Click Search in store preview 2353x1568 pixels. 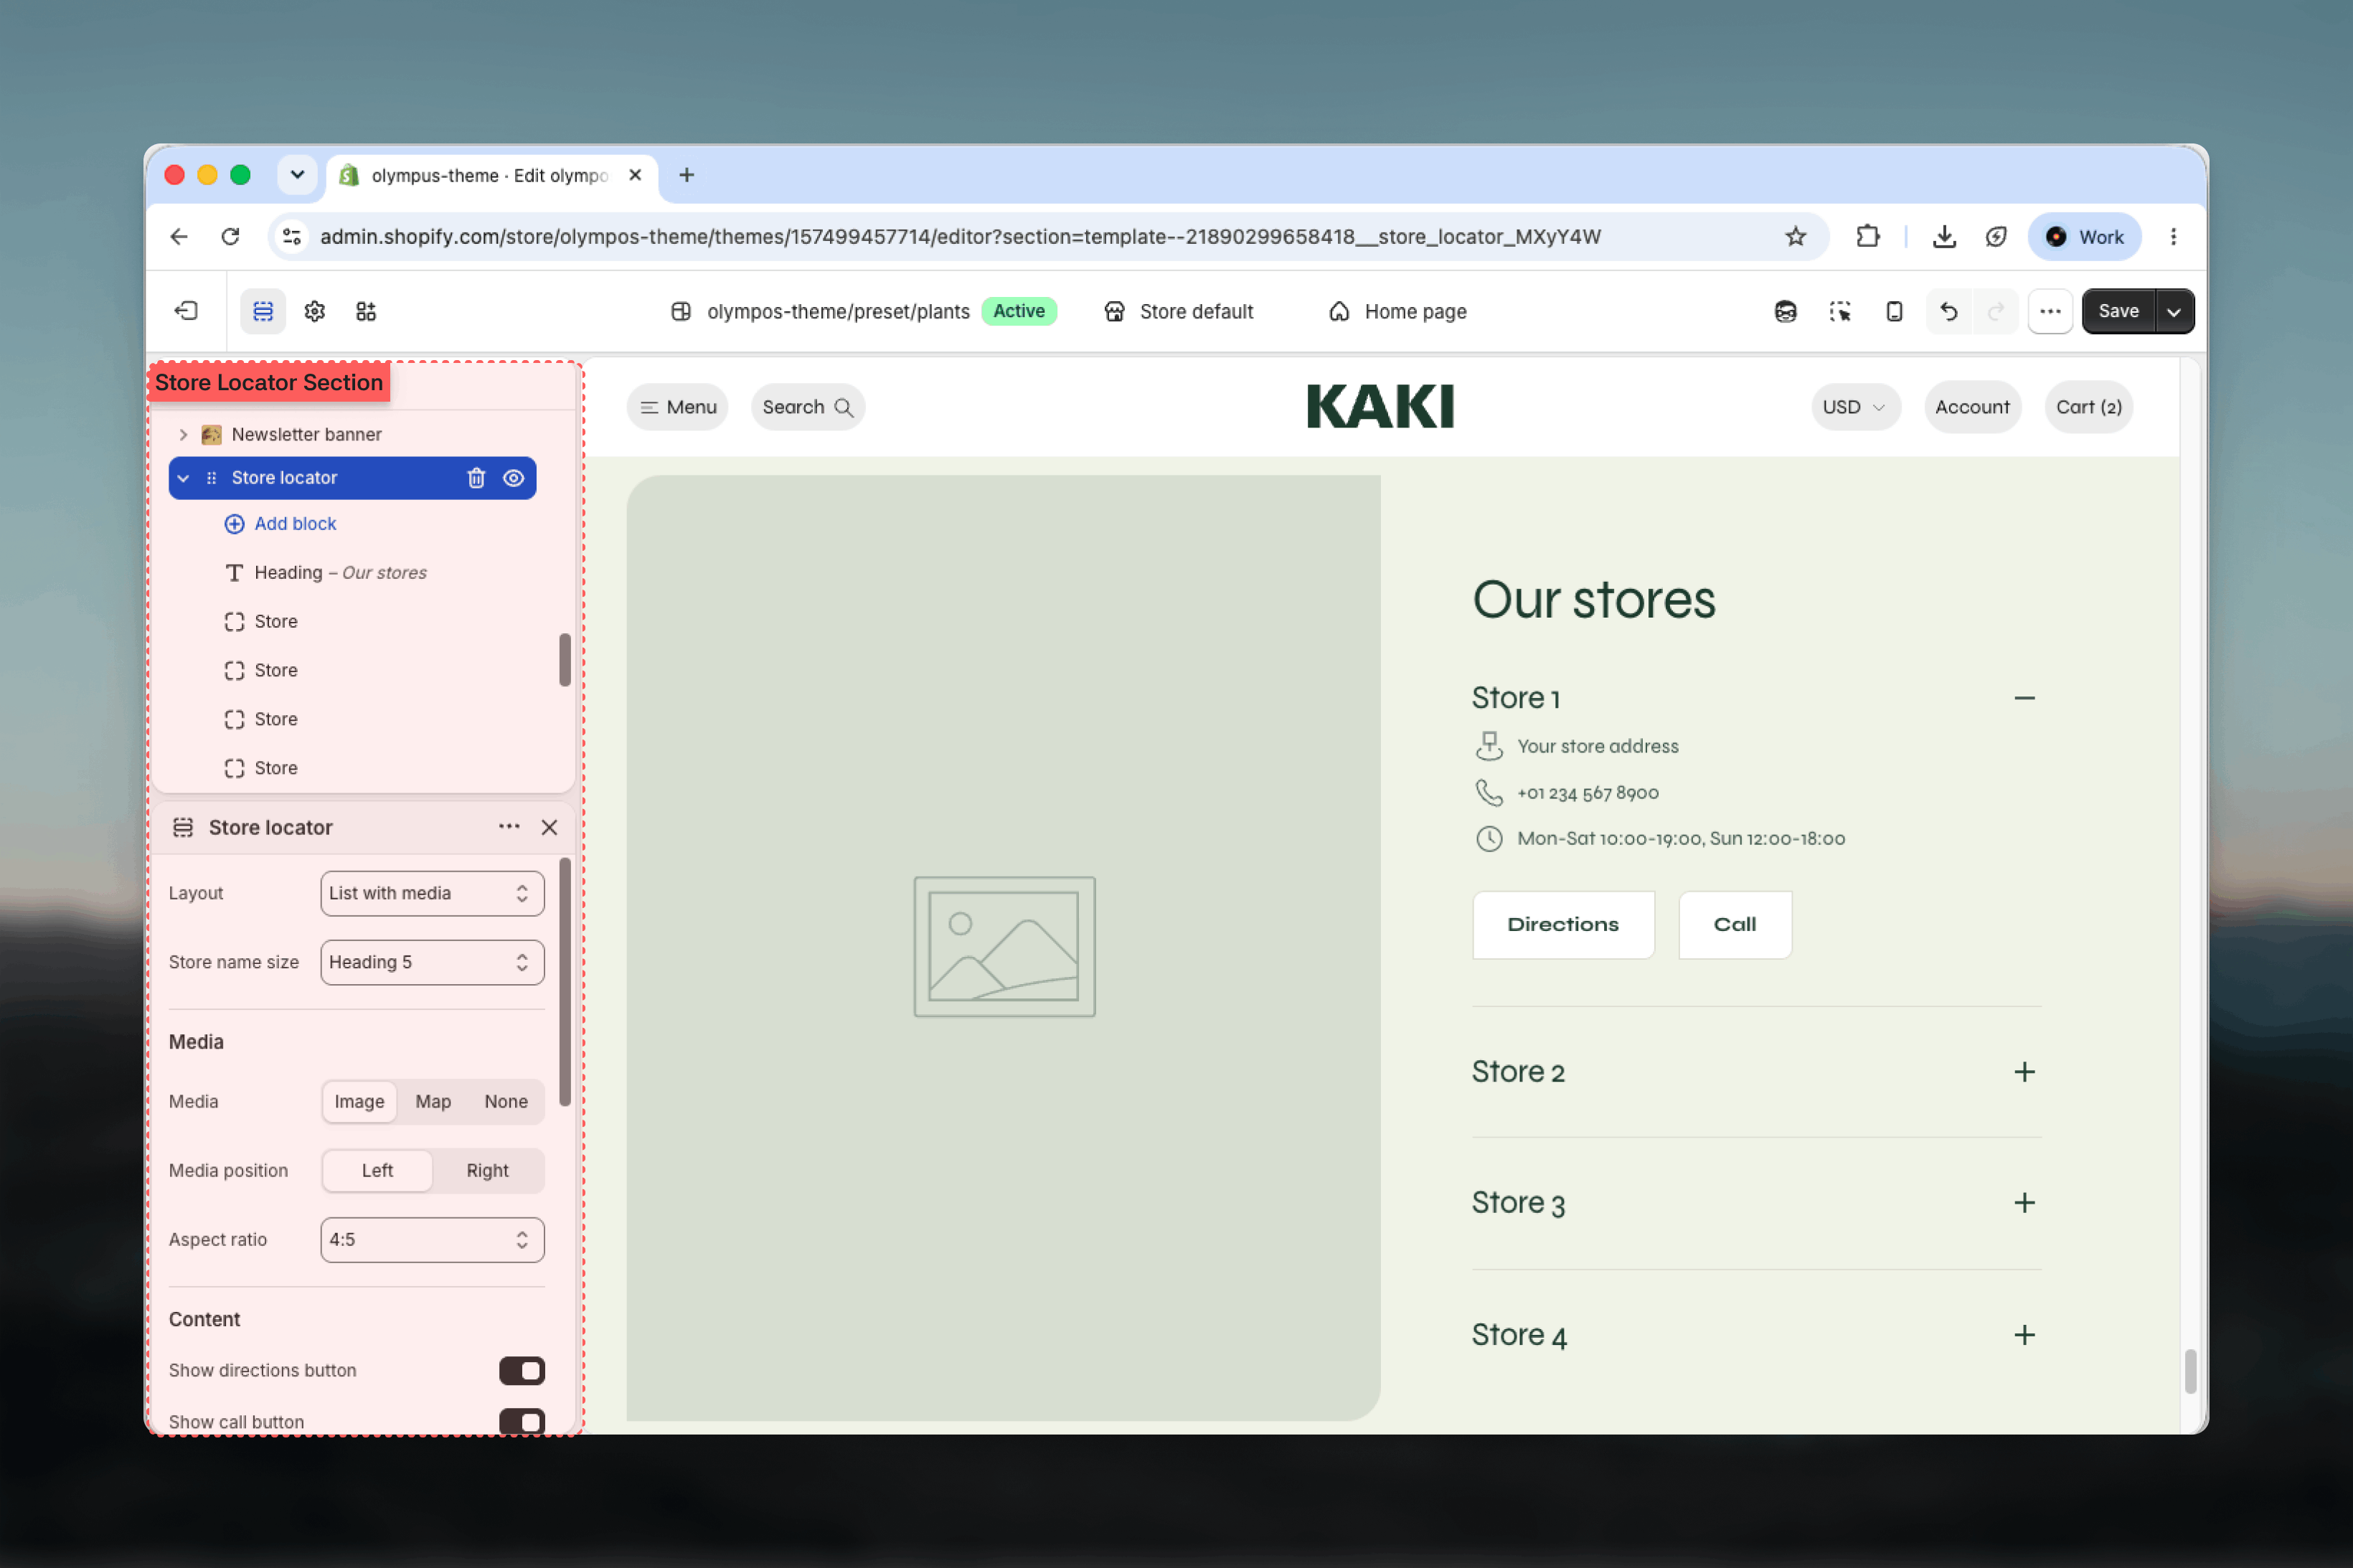click(x=808, y=407)
